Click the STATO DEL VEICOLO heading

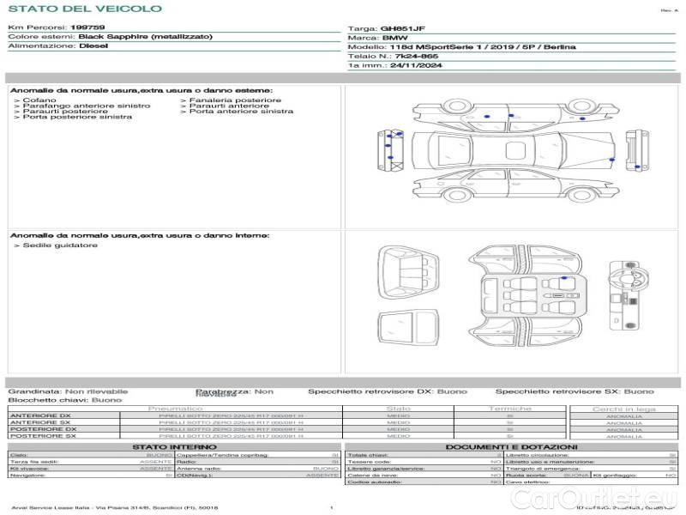point(84,9)
